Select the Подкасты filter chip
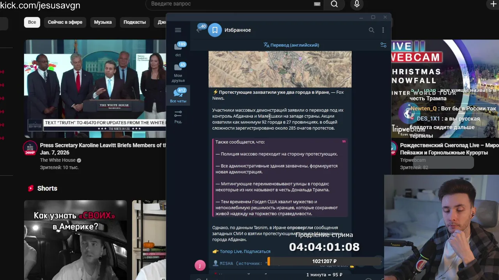The width and height of the screenshot is (499, 280). pyautogui.click(x=134, y=22)
